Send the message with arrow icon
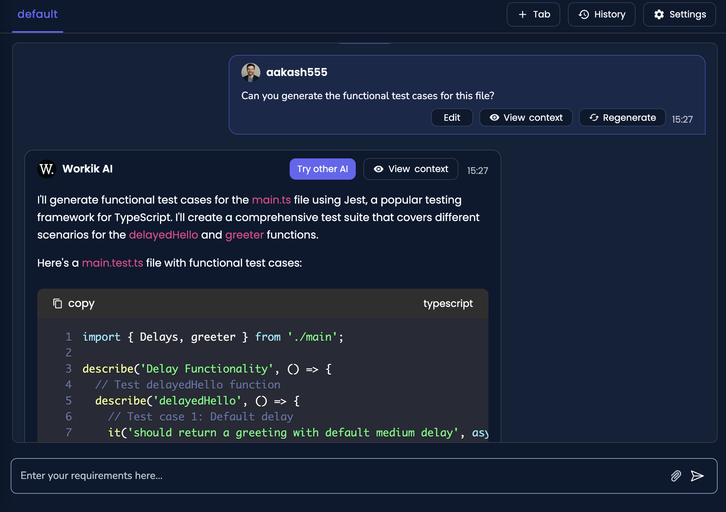This screenshot has height=512, width=726. 697,476
